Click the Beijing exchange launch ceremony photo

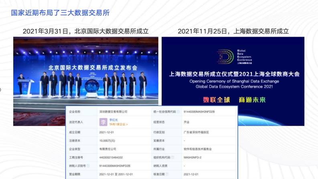coord(85,81)
